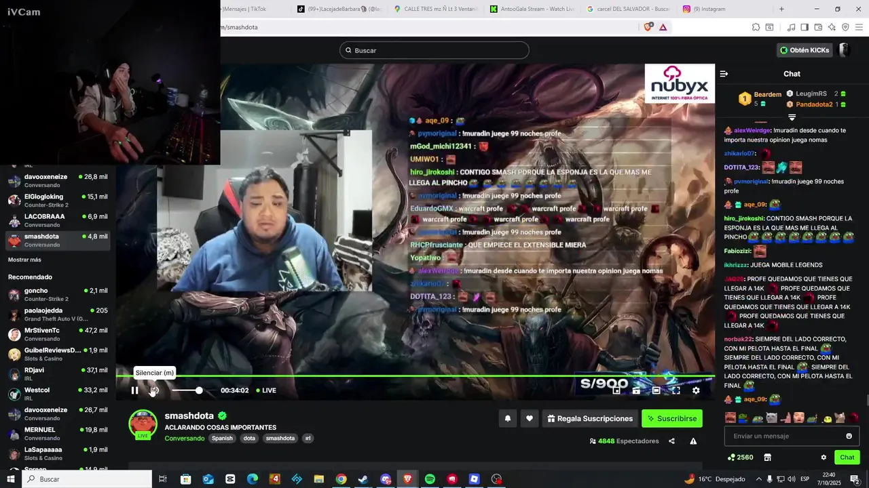
Task: Open ElGlogloking channel in sidebar
Action: pos(58,201)
